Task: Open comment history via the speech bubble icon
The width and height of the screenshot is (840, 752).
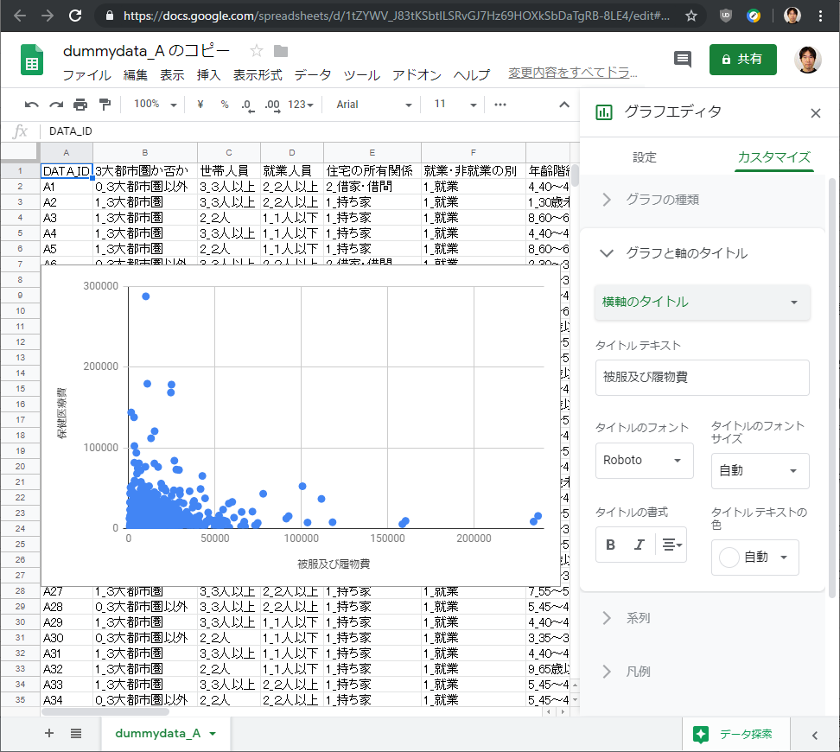Action: pos(682,59)
